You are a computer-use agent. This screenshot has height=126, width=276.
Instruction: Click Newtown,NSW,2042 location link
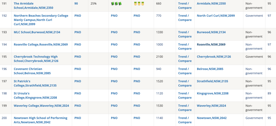(x=212, y=118)
